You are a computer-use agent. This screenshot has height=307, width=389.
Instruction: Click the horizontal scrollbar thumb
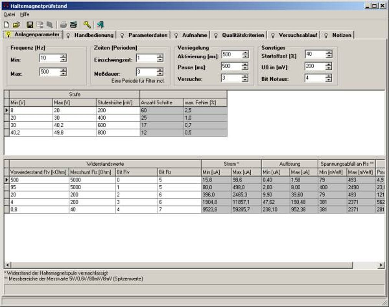point(182,265)
